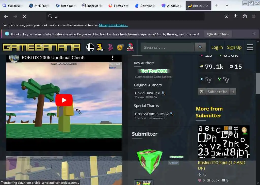The width and height of the screenshot is (260, 185).
Task: Click the magnifier search submit button
Action: click(x=200, y=48)
